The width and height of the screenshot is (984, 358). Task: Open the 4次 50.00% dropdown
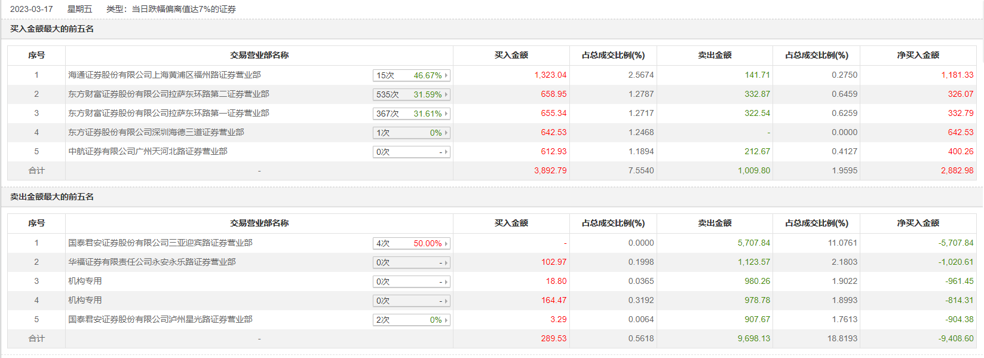click(x=411, y=243)
